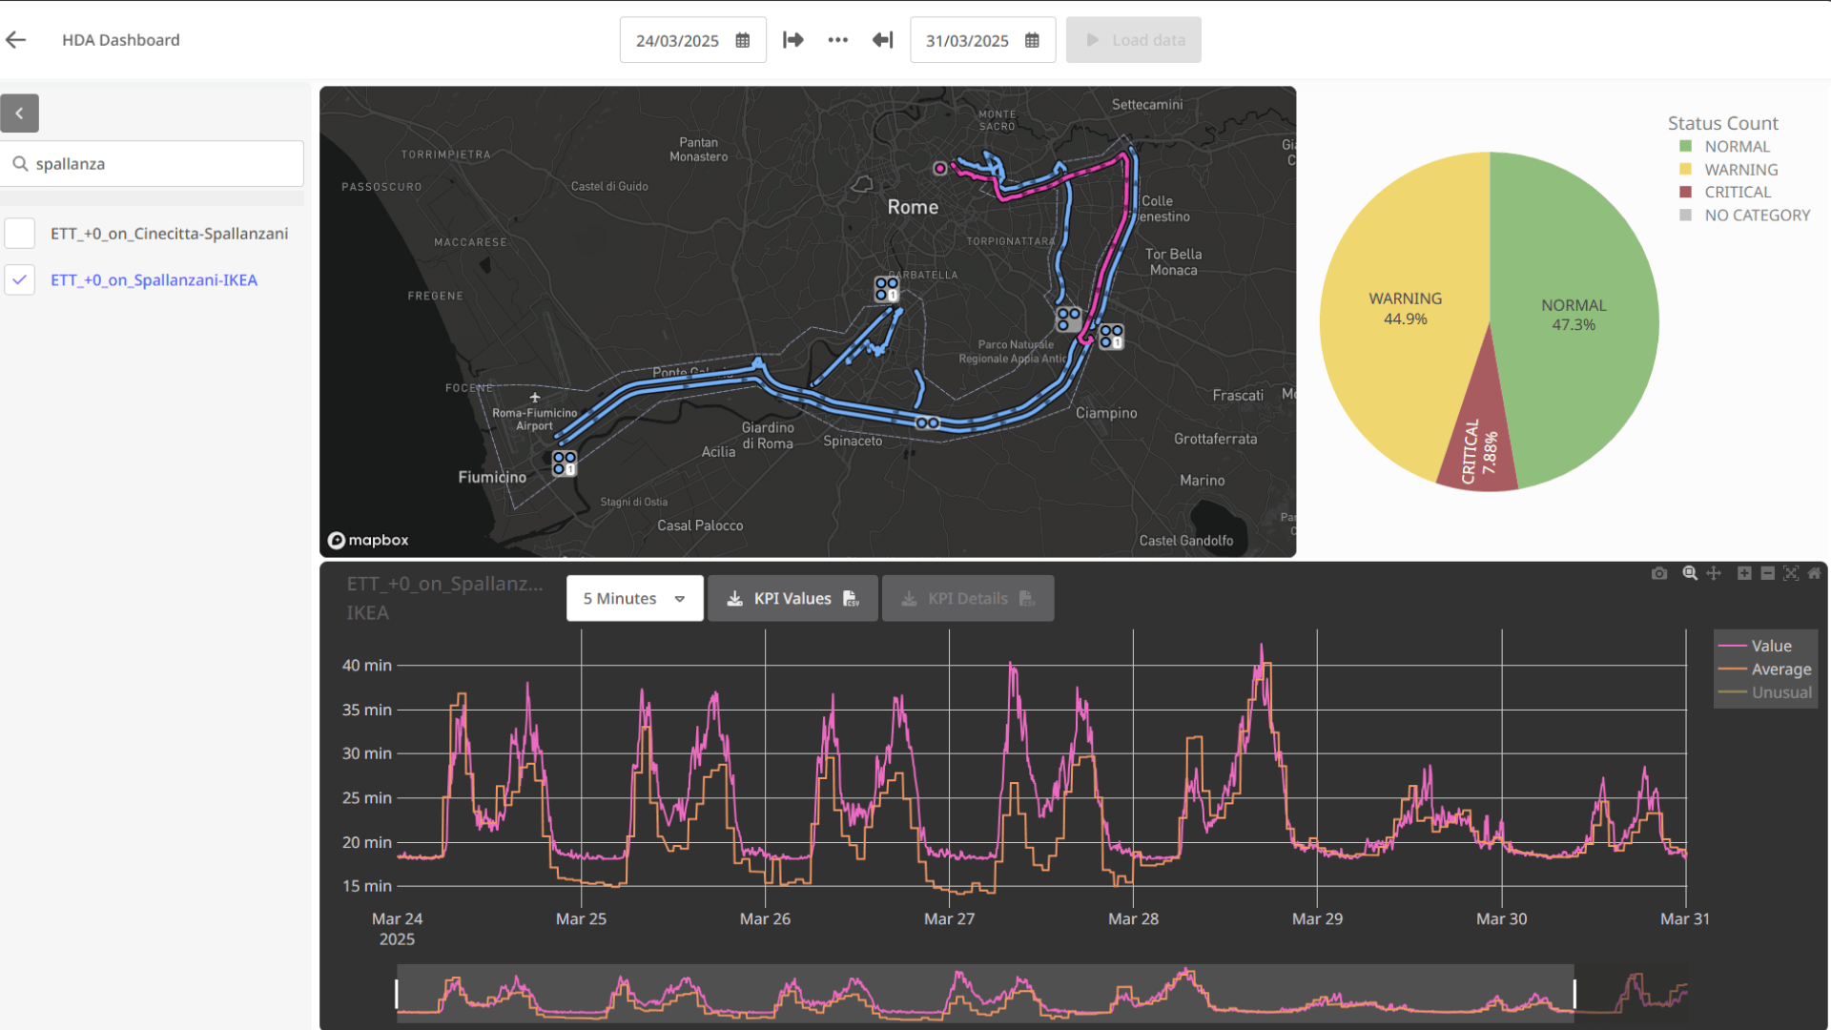The width and height of the screenshot is (1831, 1030).
Task: Collapse the left sidebar panel chevron
Action: click(19, 113)
